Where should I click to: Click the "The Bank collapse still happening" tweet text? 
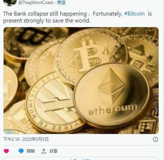pos(45,14)
